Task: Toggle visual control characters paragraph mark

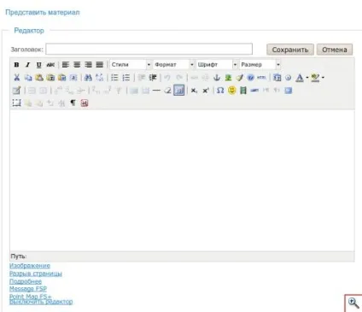Action: click(73, 103)
